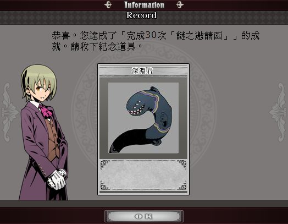Viewport: 288px width, 224px height.
Task: Click the bottom-right corner flourish of description box
Action: pyautogui.click(x=182, y=185)
